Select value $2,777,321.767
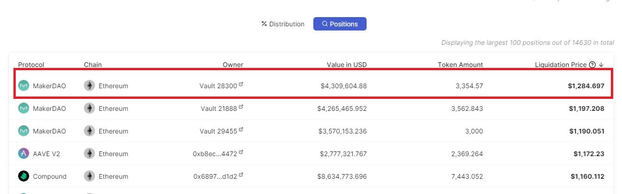The height and width of the screenshot is (194, 622). (x=343, y=154)
